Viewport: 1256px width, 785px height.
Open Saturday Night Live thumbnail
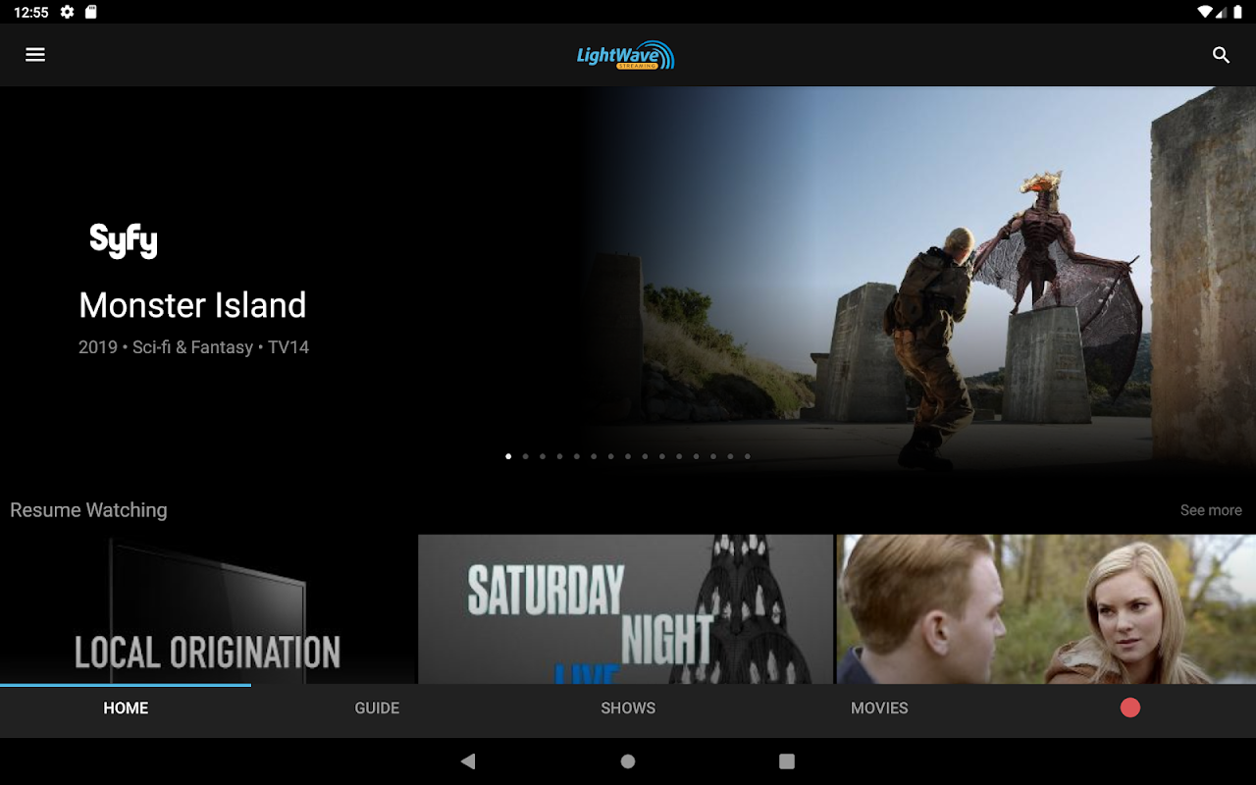(626, 609)
